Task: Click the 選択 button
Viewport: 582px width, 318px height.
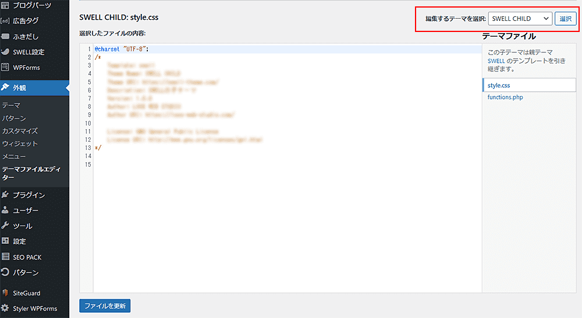Action: click(x=565, y=19)
